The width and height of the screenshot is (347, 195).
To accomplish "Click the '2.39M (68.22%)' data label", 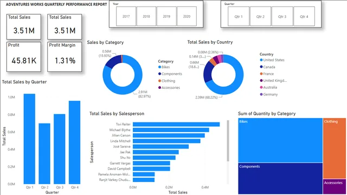I will pyautogui.click(x=206, y=97).
